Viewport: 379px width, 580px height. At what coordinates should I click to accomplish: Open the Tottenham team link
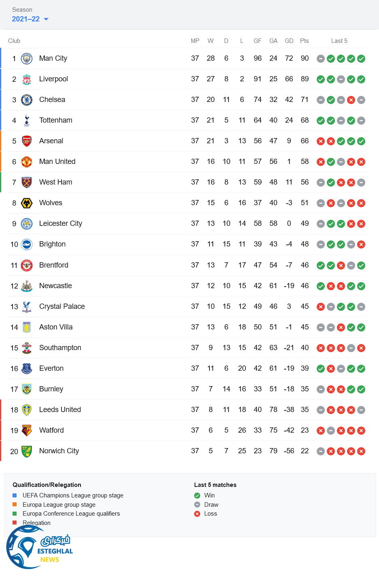pos(56,120)
